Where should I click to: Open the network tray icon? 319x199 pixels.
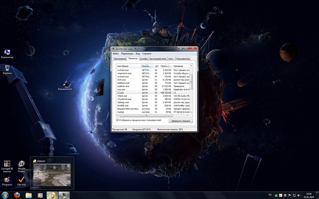click(x=294, y=195)
